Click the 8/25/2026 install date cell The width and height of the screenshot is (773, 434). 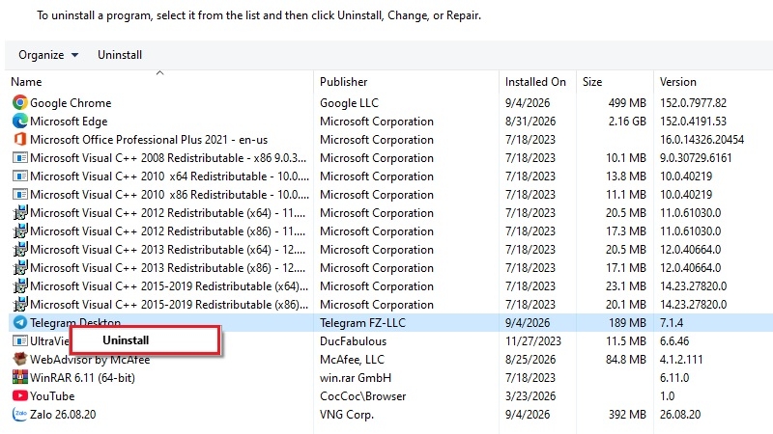click(530, 360)
